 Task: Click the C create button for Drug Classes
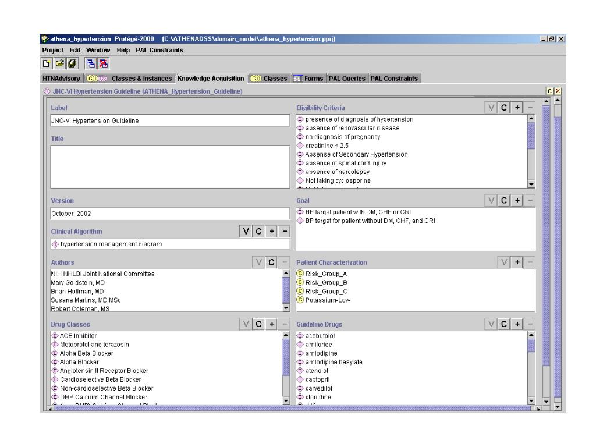(x=258, y=324)
